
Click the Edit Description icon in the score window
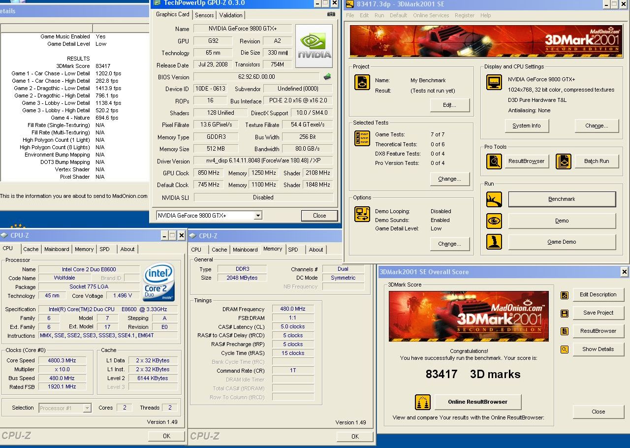[565, 295]
